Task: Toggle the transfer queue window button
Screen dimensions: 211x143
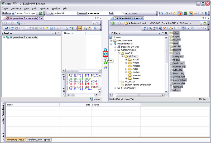Action: pos(180,13)
